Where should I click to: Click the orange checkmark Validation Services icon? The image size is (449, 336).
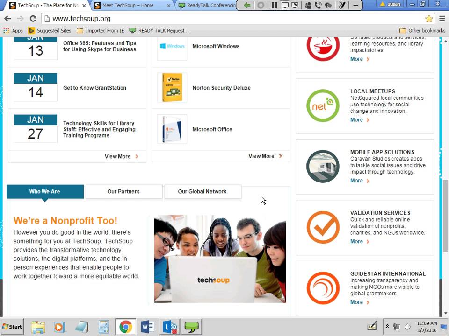point(323,227)
